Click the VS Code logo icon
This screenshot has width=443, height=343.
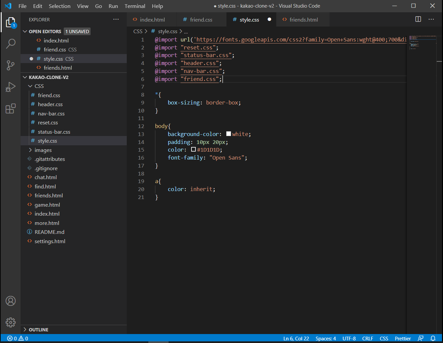point(8,6)
